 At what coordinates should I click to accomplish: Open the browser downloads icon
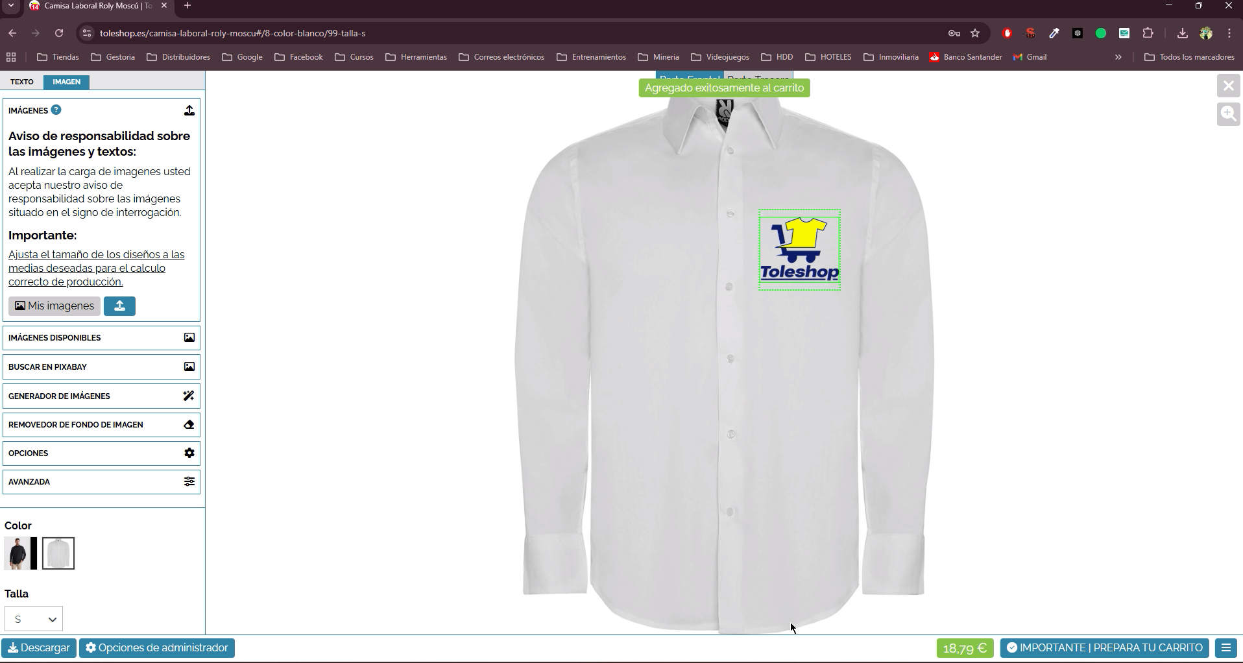point(1182,33)
